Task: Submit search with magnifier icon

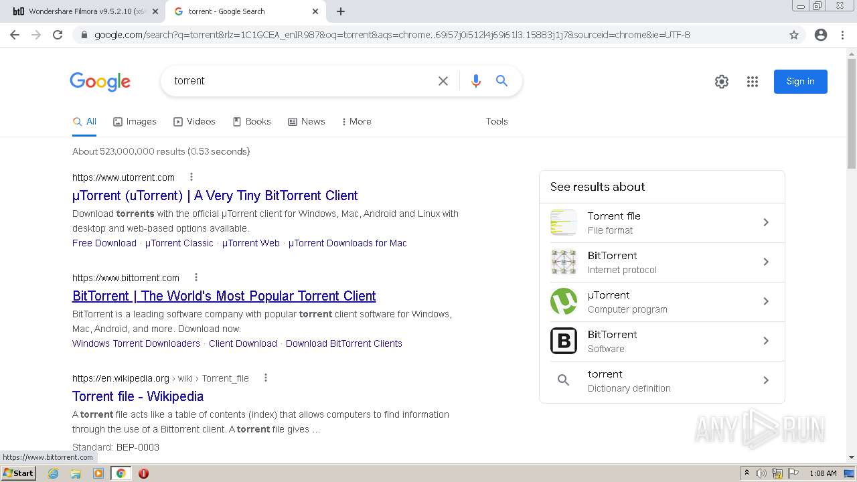Action: point(501,81)
